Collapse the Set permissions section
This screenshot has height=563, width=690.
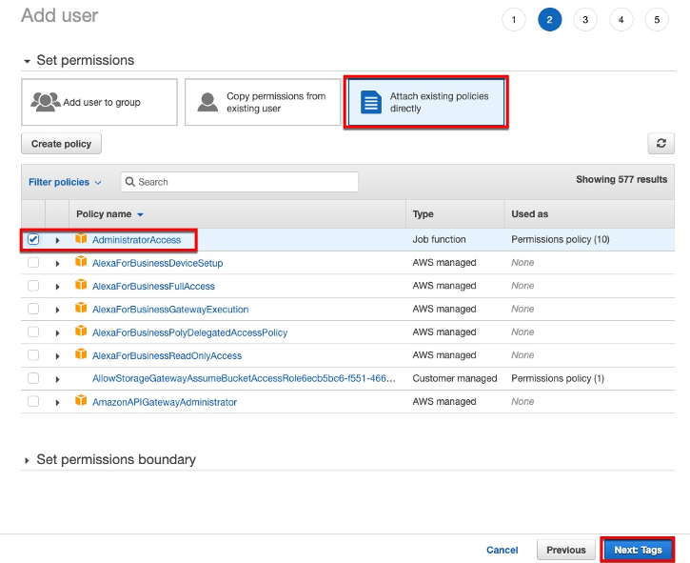click(x=28, y=61)
